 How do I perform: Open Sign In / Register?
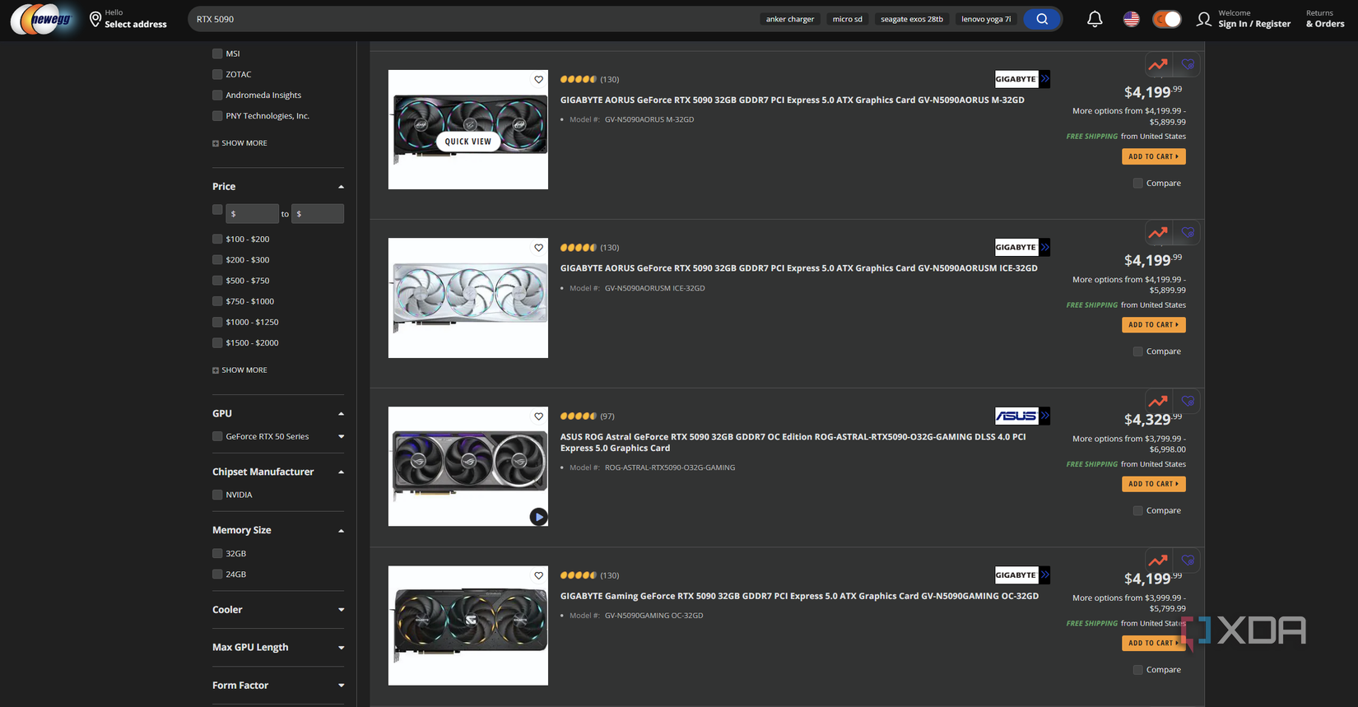point(1254,24)
